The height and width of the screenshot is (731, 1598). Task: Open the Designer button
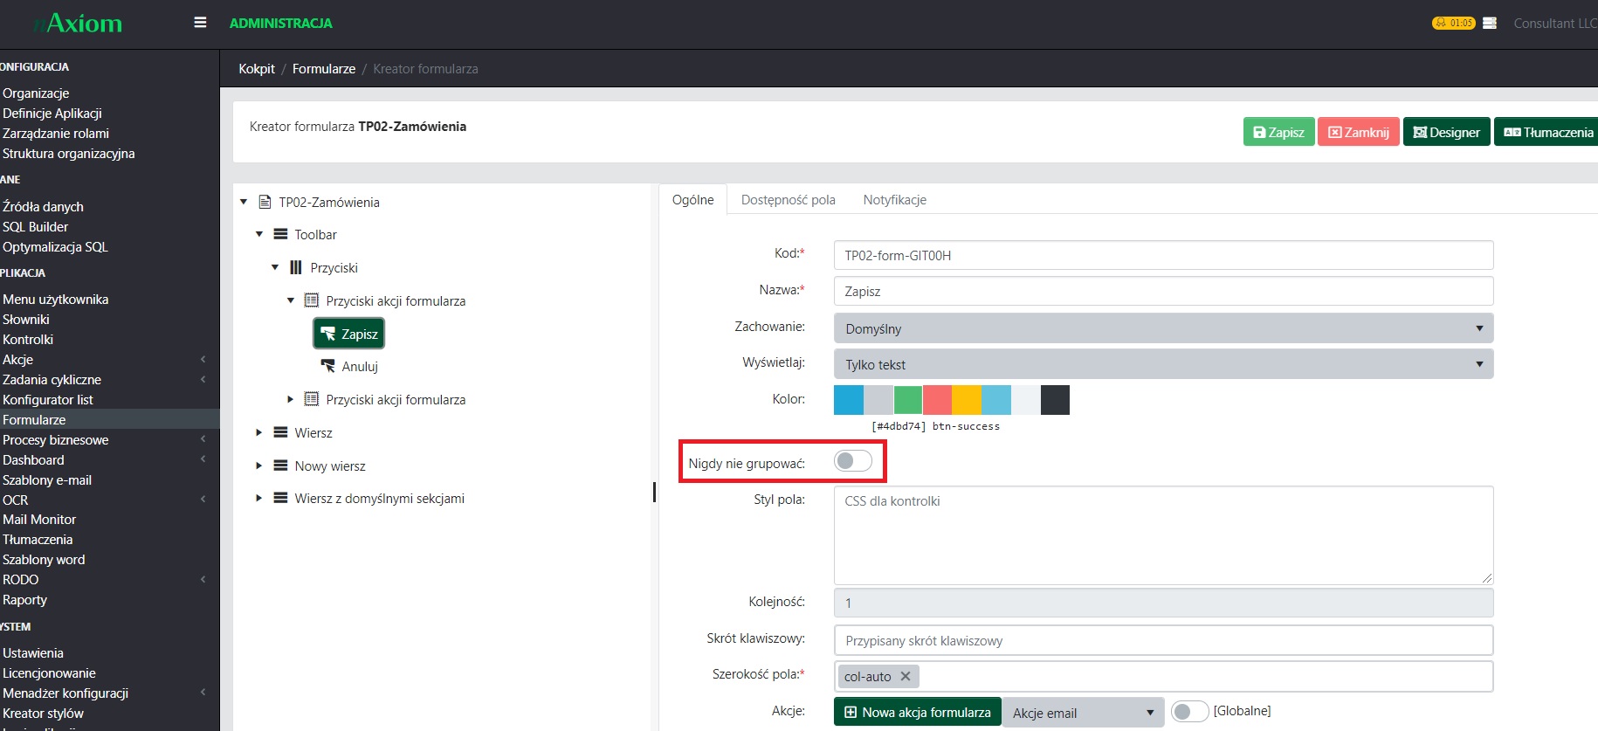click(x=1446, y=132)
